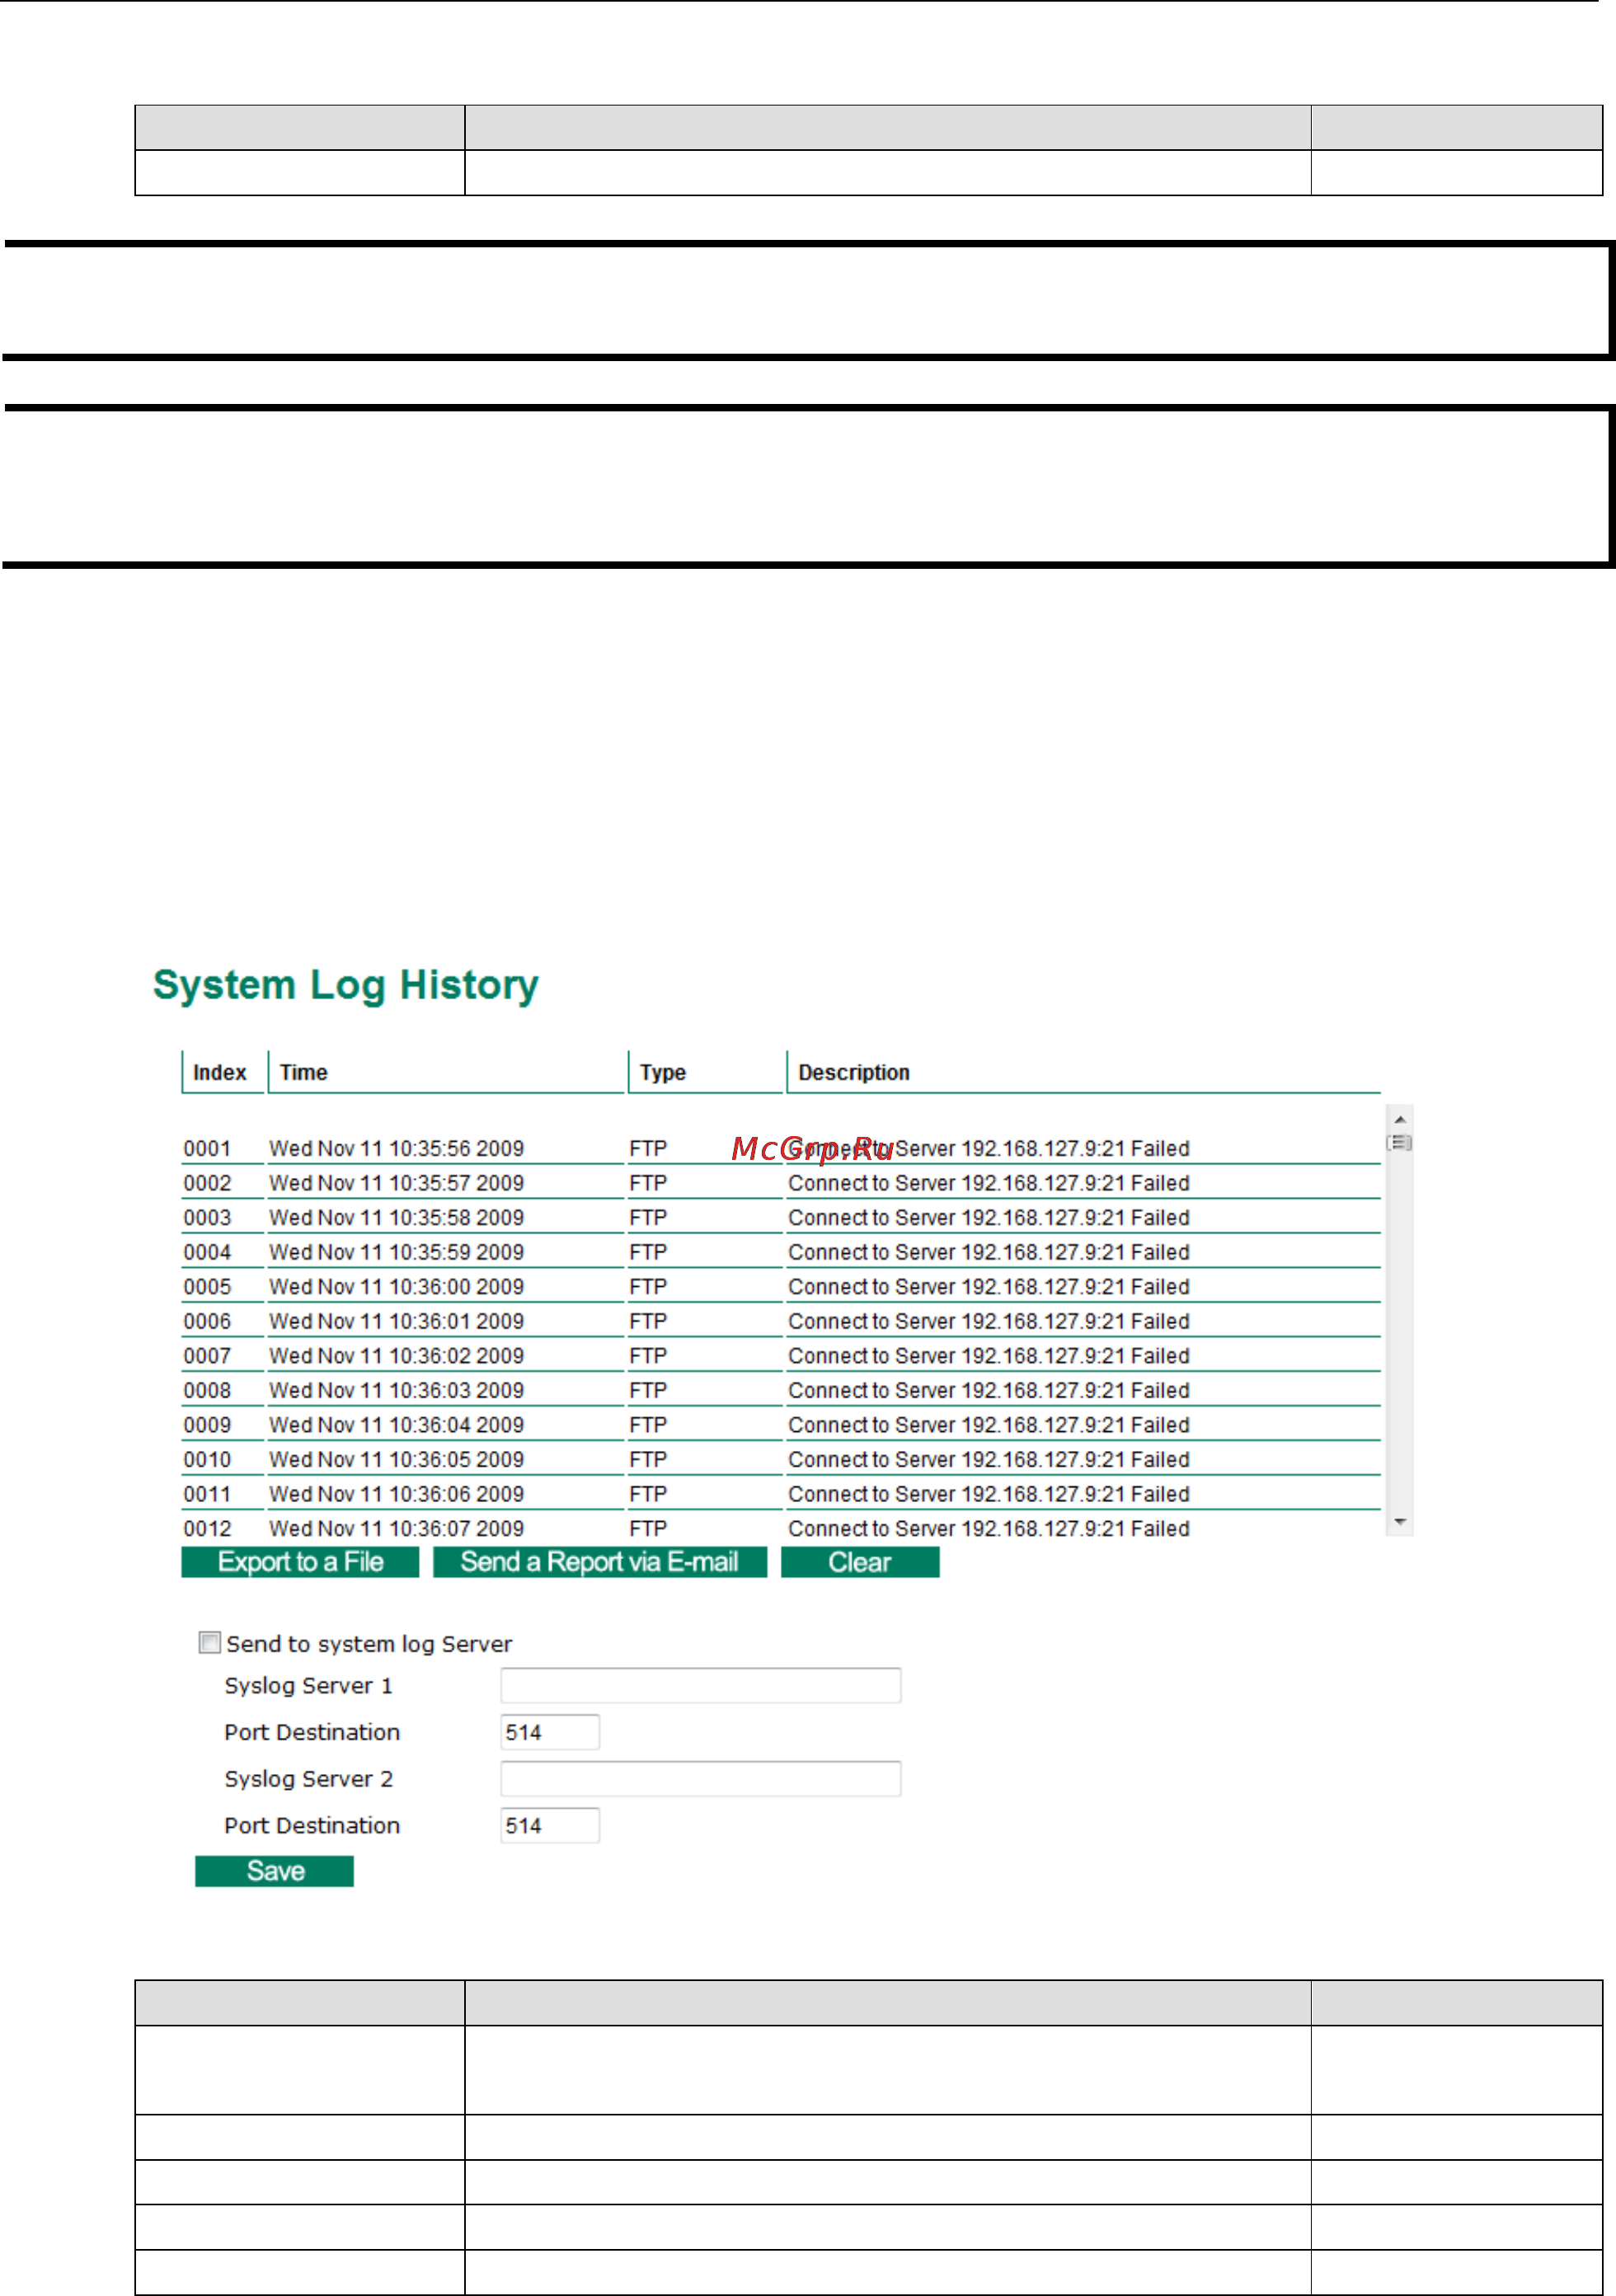Viewport: 1616px width, 2296px height.
Task: Focus the Syslog Server 1 input field
Action: click(700, 1685)
